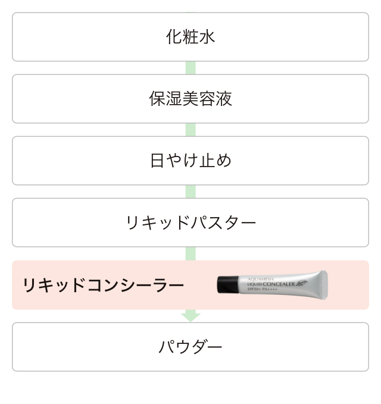Click the word CONCEALER on the tube

pos(279,284)
